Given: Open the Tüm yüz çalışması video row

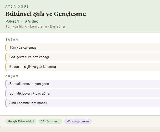Looking at the screenshot, I should 83,47.
